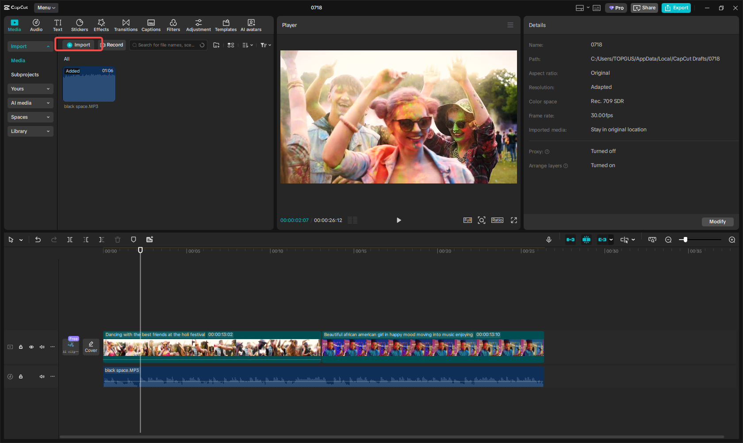This screenshot has height=443, width=743.
Task: Open the Subprojects section
Action: (x=25, y=74)
